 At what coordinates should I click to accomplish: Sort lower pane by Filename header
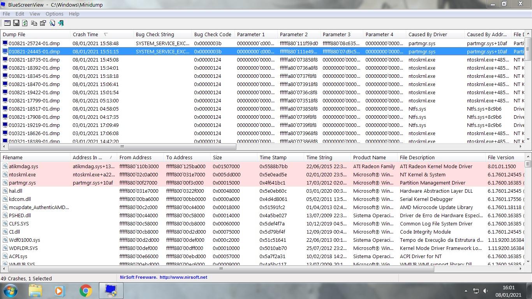pos(35,157)
